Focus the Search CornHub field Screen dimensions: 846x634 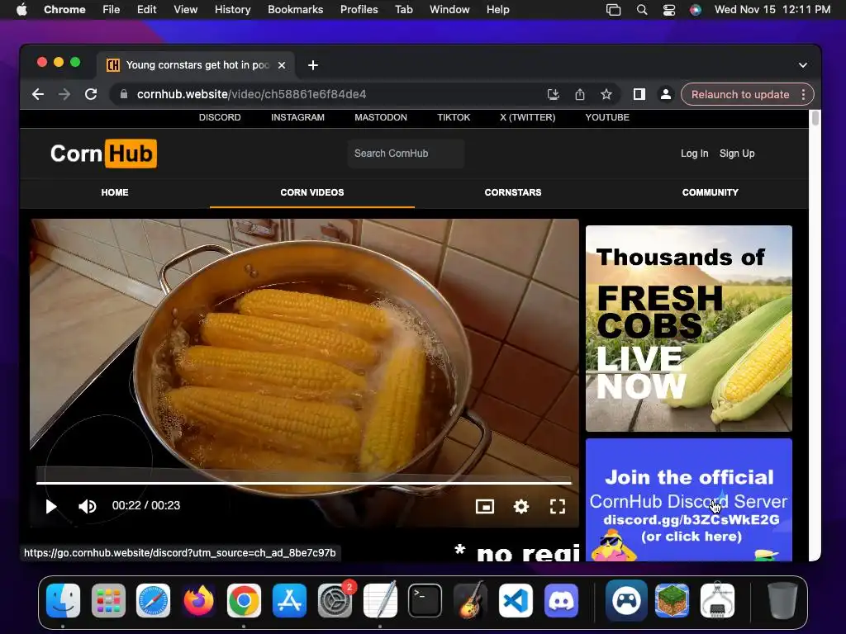pos(406,154)
